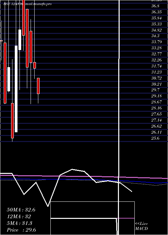Click the 33.28 price axis label

(157, 48)
